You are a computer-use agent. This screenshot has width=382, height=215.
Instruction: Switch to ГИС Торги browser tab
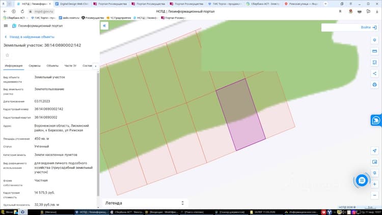pyautogui.click(x=225, y=4)
